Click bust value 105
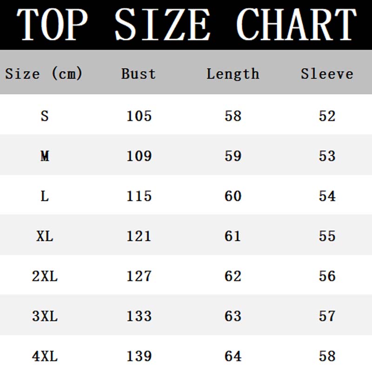 (x=139, y=116)
